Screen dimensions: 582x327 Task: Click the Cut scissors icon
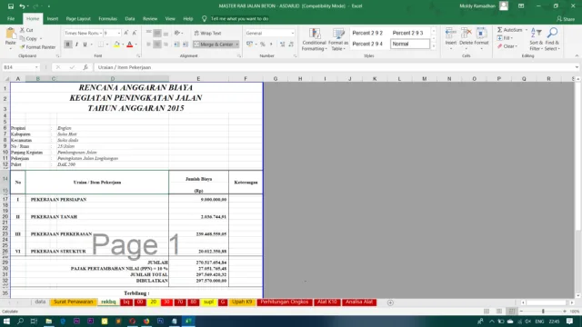(22, 30)
